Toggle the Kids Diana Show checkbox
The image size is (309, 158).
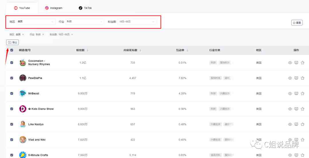(x=12, y=109)
